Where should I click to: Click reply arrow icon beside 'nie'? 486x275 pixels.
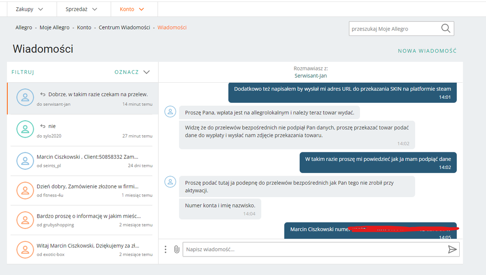(43, 126)
